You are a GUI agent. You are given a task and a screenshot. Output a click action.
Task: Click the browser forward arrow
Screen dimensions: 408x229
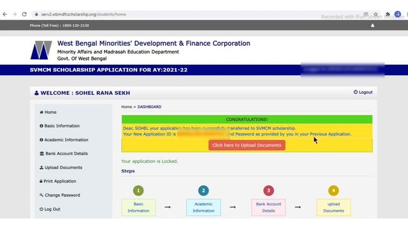tap(15, 14)
